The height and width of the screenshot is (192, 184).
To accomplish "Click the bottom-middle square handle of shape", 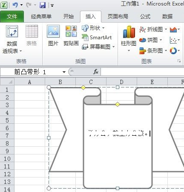I will pyautogui.click(x=118, y=189).
